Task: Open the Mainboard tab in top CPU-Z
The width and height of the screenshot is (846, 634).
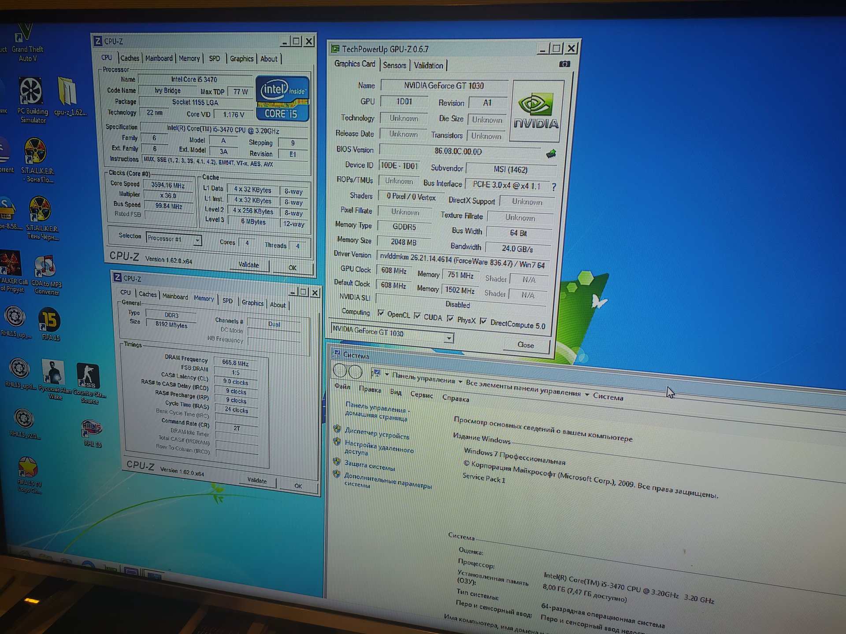Action: click(x=159, y=58)
